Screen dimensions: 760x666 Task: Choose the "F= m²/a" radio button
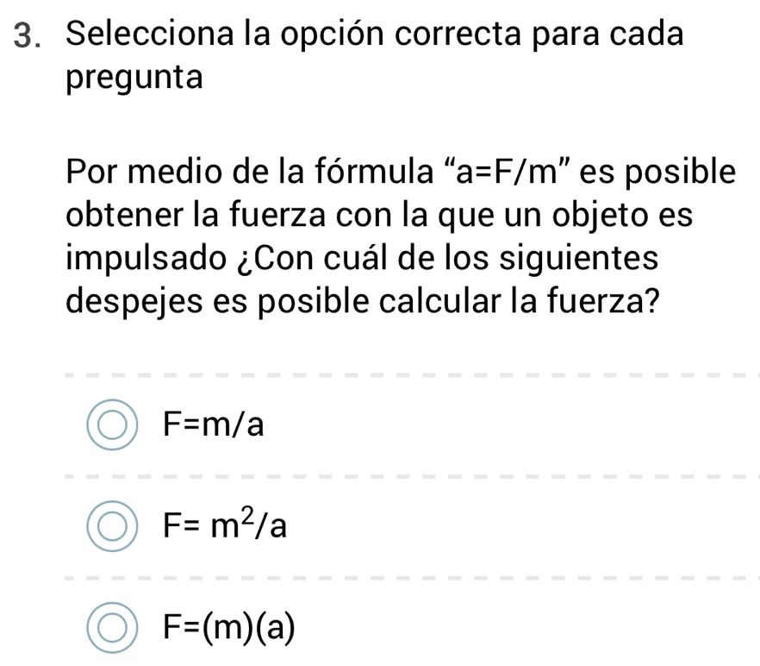(111, 525)
